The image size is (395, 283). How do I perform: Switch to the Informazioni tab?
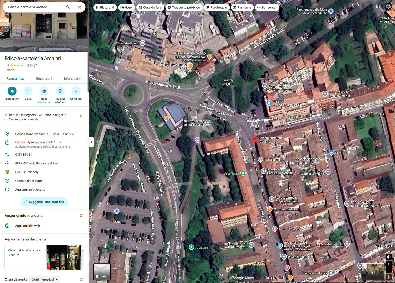click(73, 79)
